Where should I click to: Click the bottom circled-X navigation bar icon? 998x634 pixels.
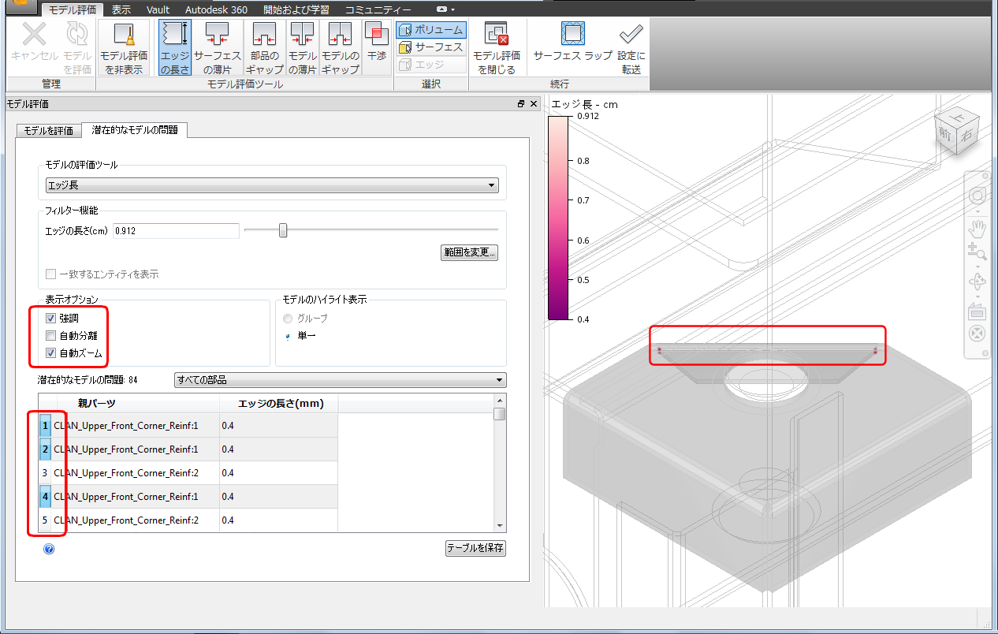click(977, 332)
